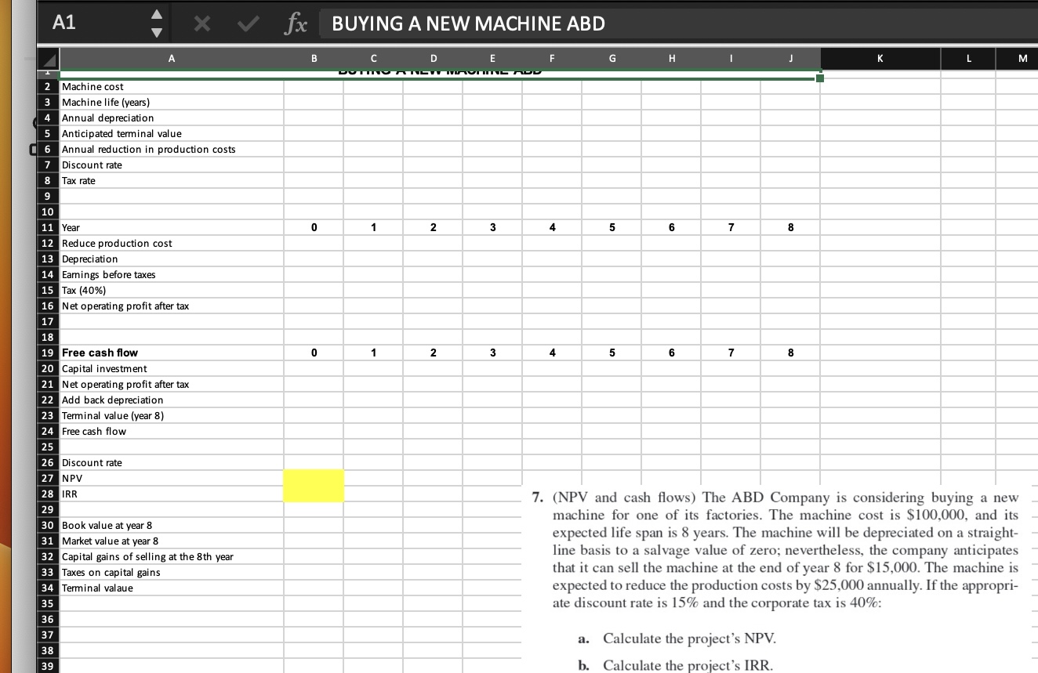Screen dimensions: 1038x673
Task: Click 'Net operating profit after tax' in row 16
Action: point(171,306)
